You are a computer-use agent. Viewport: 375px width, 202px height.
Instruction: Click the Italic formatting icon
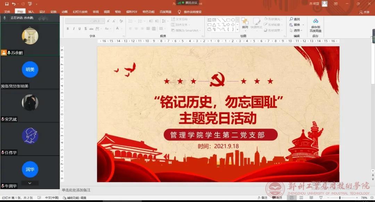(74, 29)
